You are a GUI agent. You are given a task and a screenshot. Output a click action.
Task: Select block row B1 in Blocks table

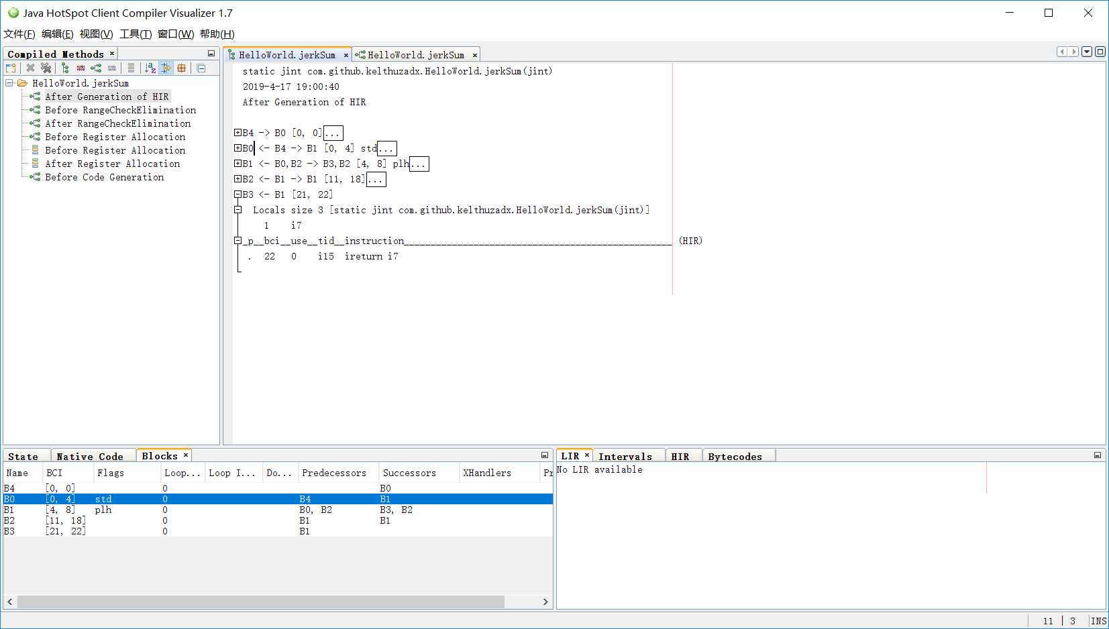[x=278, y=510]
